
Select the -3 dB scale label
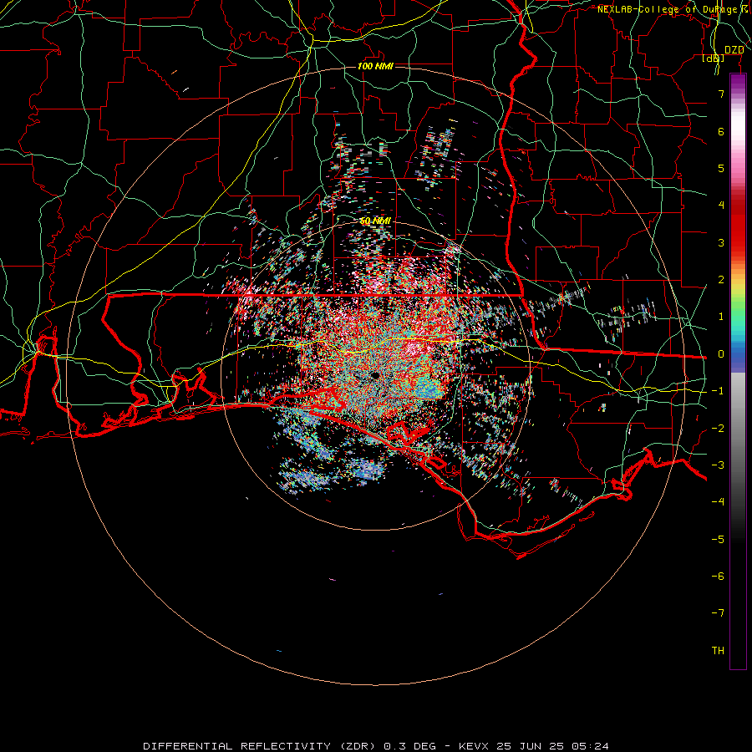coord(718,465)
